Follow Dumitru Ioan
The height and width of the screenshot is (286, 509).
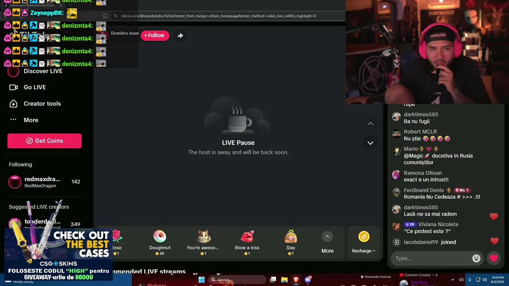click(x=155, y=35)
